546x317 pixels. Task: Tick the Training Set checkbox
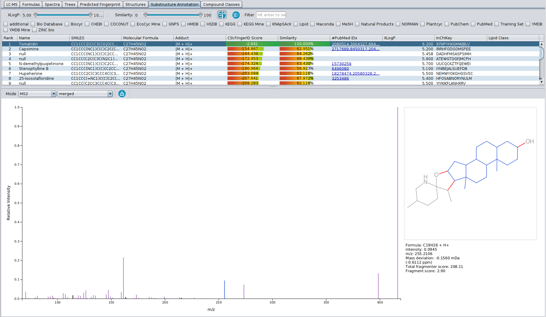coord(497,24)
